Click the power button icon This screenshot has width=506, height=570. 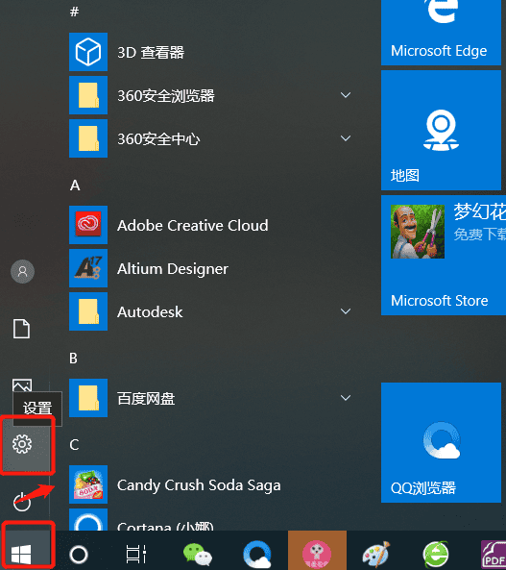(22, 502)
